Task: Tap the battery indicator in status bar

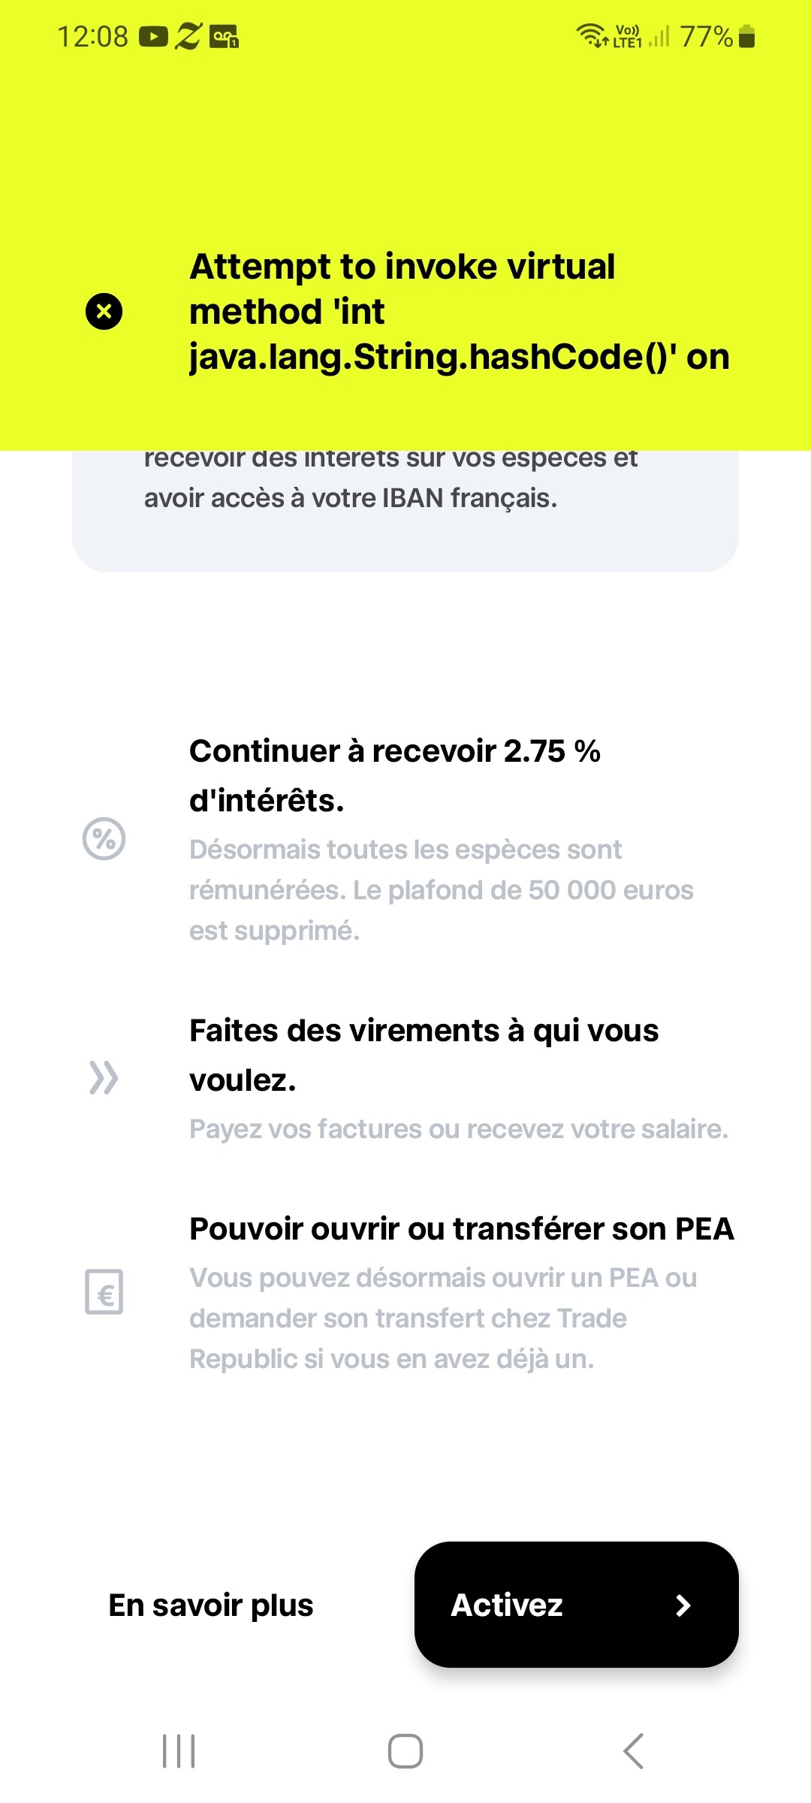Action: pos(746,36)
